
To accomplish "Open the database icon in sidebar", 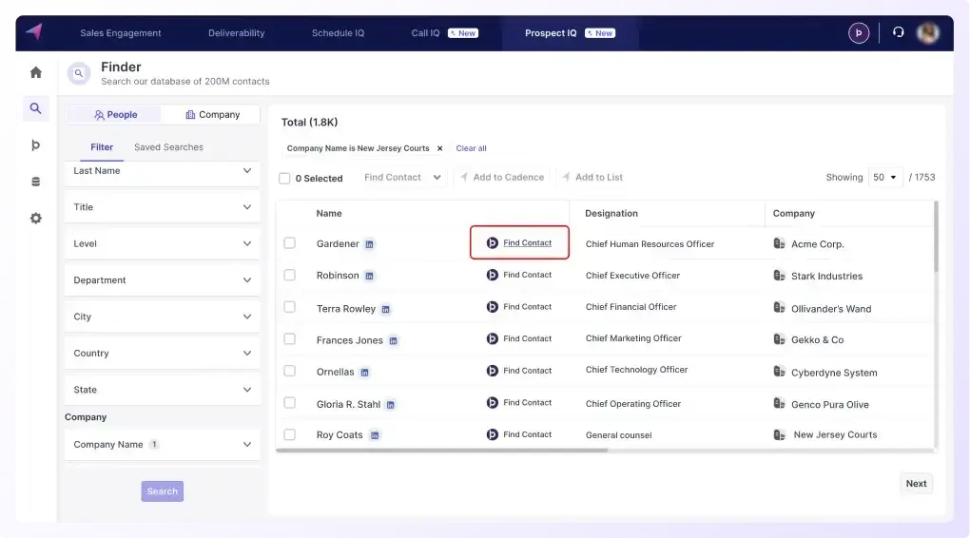I will (x=36, y=182).
